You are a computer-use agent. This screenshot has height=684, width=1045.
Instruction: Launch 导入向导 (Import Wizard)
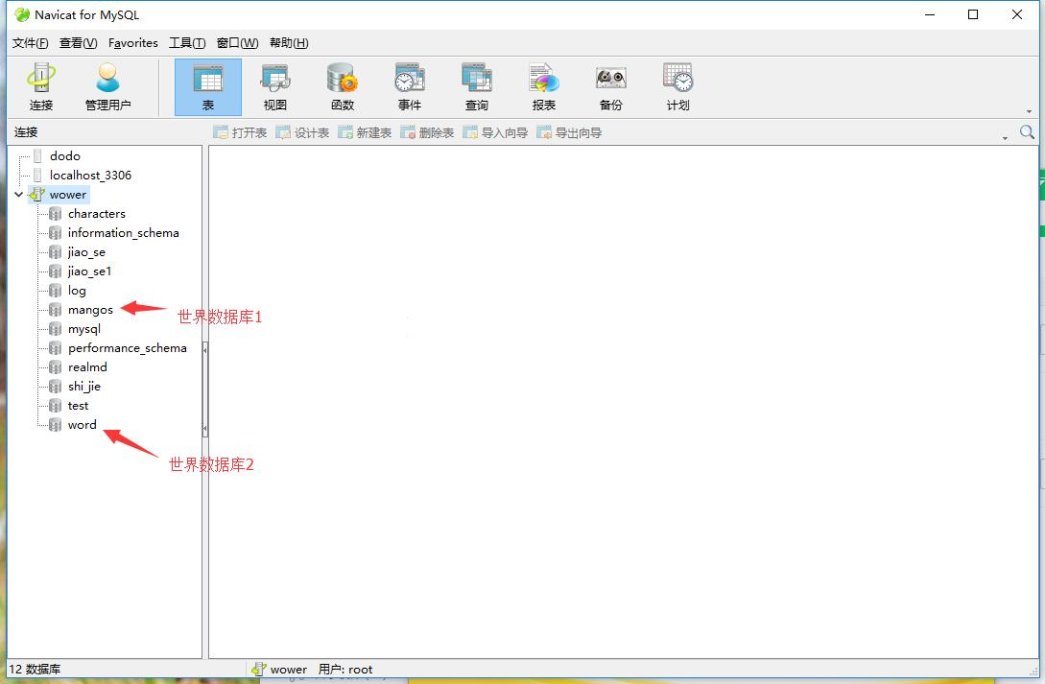point(495,132)
